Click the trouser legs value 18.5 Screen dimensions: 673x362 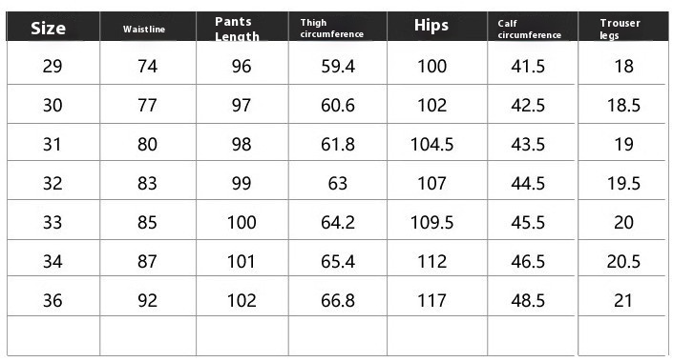pyautogui.click(x=623, y=106)
